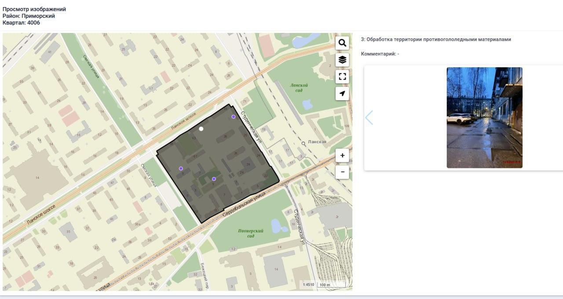Click the geolocation arrow button

(342, 93)
